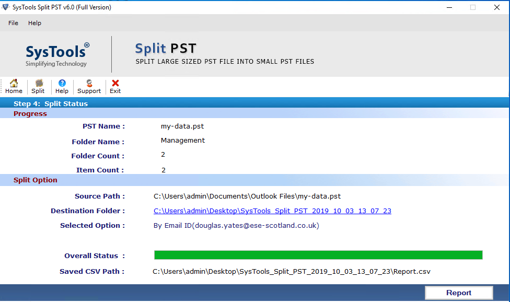Click the 'Selected Option :' label
This screenshot has height=302, width=510.
pyautogui.click(x=92, y=226)
